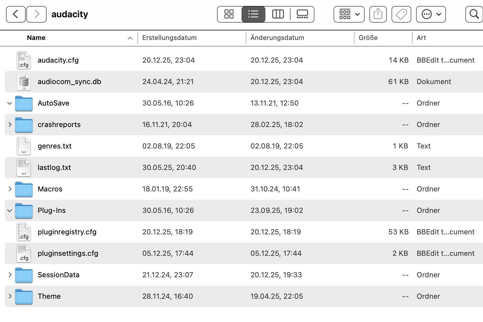483x322 pixels.
Task: Open the tags editor icon
Action: (401, 14)
